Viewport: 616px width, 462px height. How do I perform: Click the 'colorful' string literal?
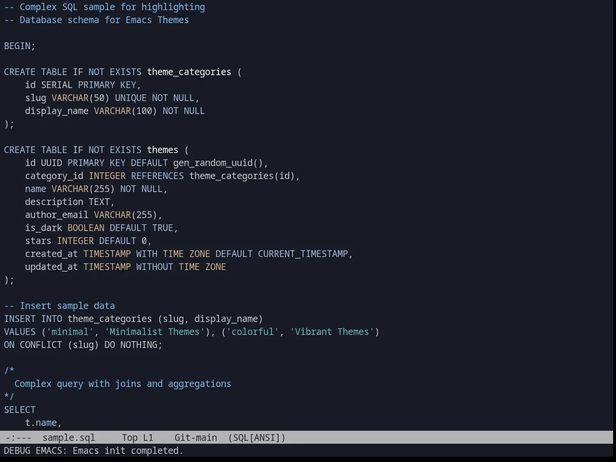coord(253,332)
